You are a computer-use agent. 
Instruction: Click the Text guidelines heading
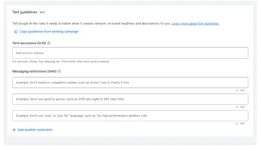pos(25,12)
